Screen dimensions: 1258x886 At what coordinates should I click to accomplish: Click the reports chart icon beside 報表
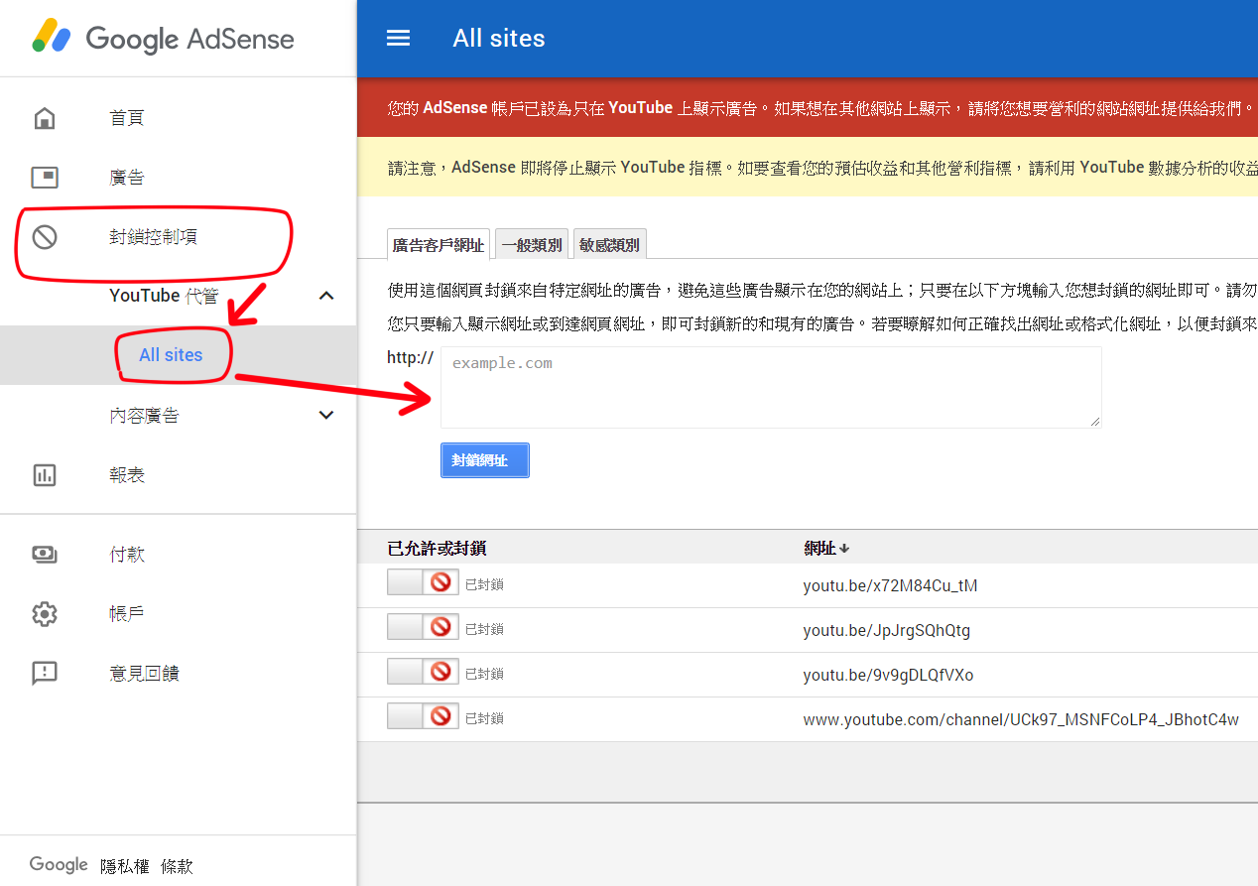pos(45,475)
